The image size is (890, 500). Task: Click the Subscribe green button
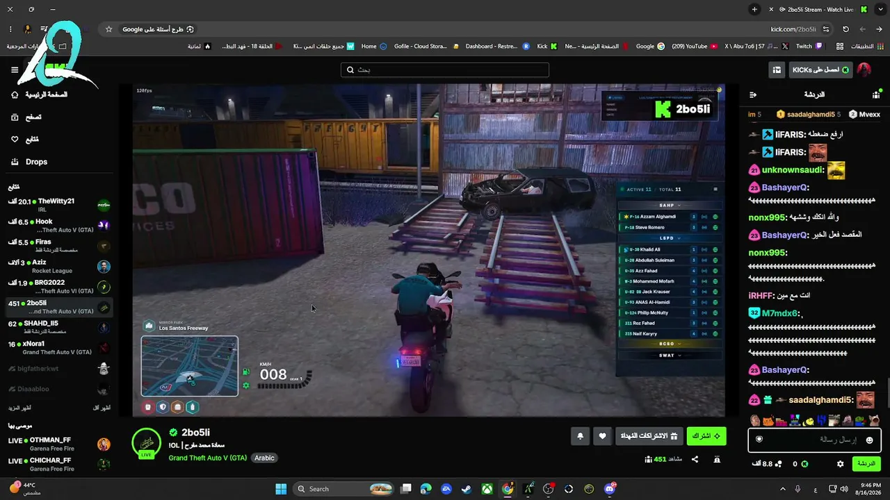click(x=706, y=436)
